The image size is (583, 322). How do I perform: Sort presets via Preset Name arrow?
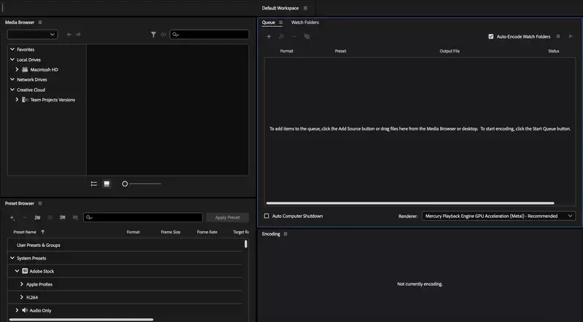click(43, 232)
